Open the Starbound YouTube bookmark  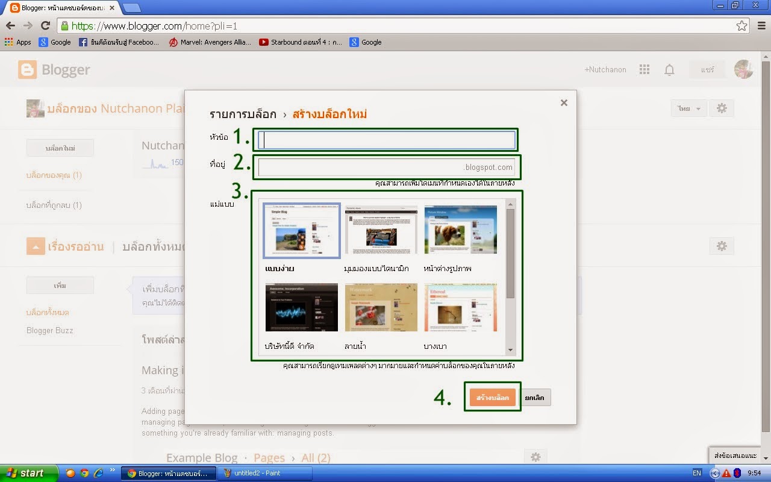pos(301,42)
